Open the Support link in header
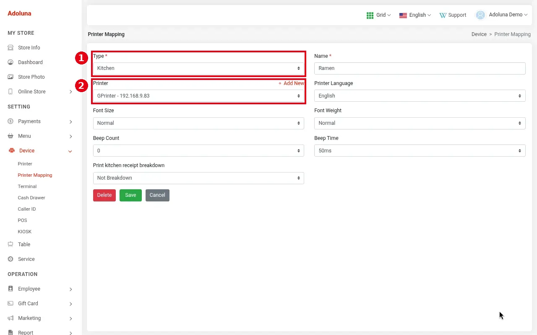 point(453,15)
